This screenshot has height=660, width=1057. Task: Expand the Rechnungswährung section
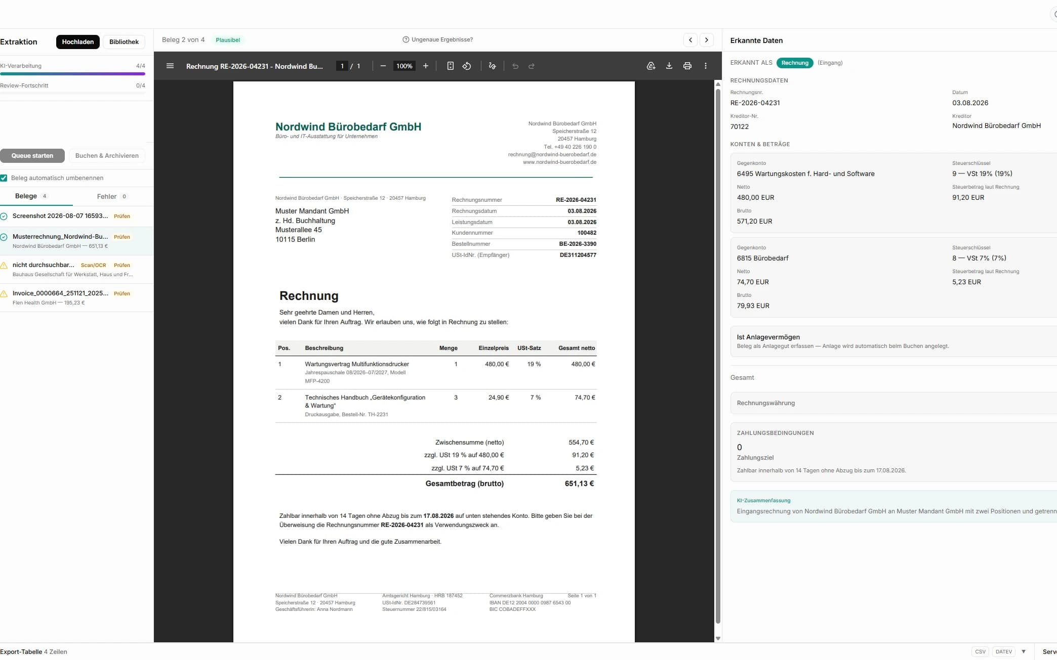tap(893, 403)
